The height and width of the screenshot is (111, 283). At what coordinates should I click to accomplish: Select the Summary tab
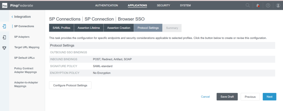coord(172,28)
